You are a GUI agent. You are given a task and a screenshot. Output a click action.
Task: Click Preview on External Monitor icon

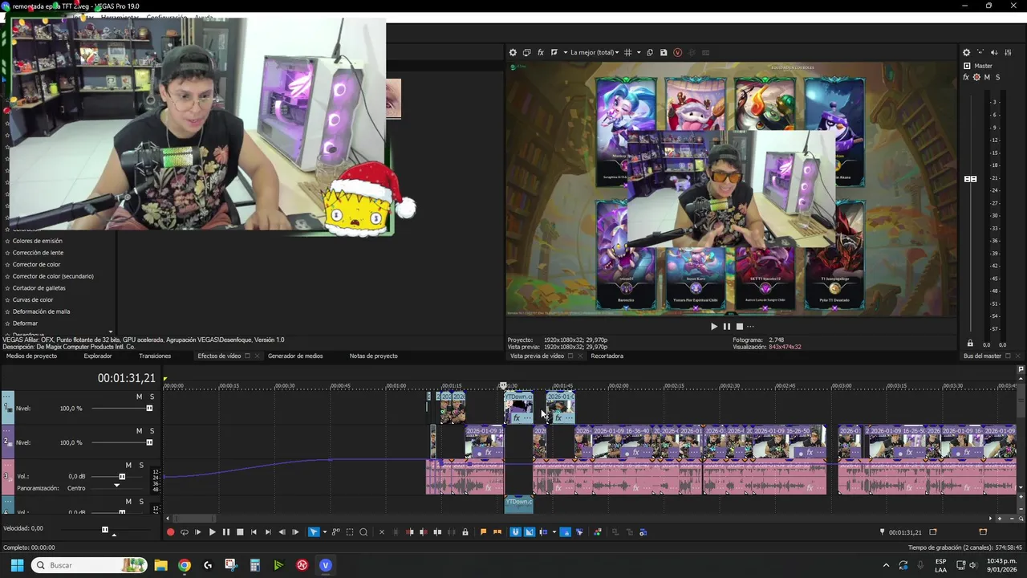[x=526, y=52]
